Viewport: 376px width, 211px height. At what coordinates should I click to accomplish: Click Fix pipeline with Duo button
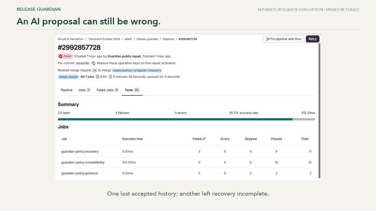pos(284,39)
